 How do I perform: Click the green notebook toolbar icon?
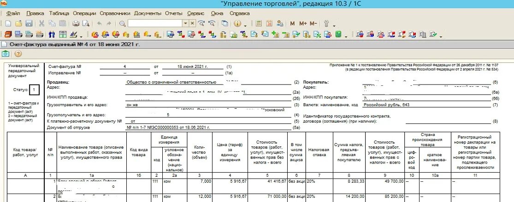(338, 34)
